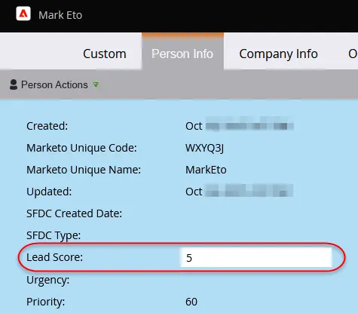
Task: Open the Person Actions menu
Action: coord(54,84)
